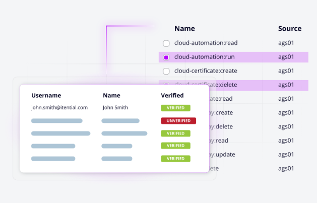The width and height of the screenshot is (317, 203).
Task: Click ags01 source in the :update row
Action: (286, 155)
